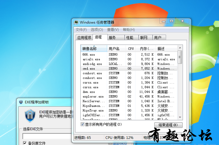219x145 pixels.
Task: Select the igfxCUISer process row
Action: click(x=129, y=115)
